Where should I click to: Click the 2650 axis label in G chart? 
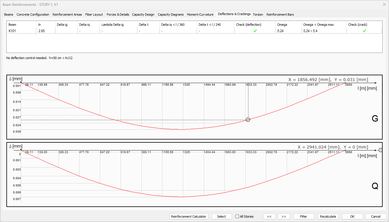349,85
